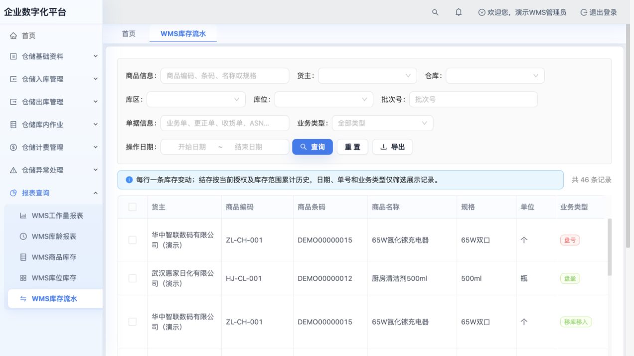Click the 报表查询 pie chart icon

click(13, 193)
